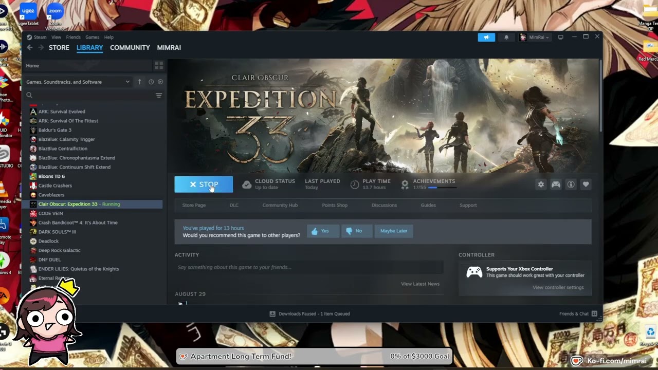The width and height of the screenshot is (658, 370).
Task: Sort library with the up arrow icon
Action: (139, 82)
